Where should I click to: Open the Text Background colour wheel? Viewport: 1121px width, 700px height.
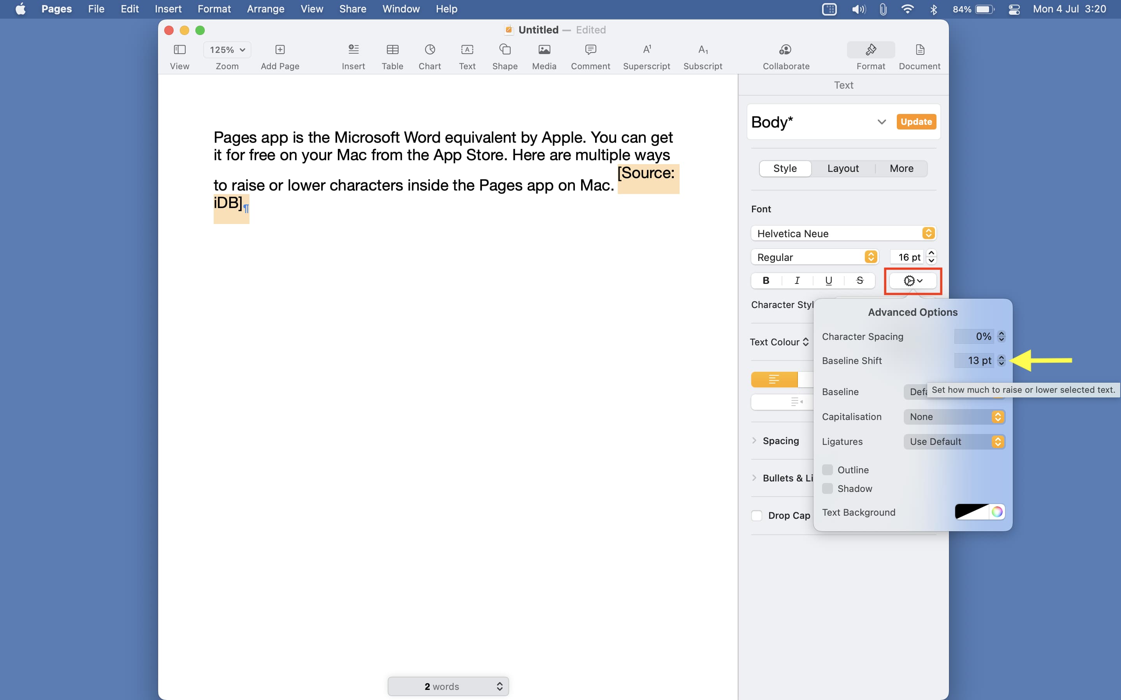997,511
